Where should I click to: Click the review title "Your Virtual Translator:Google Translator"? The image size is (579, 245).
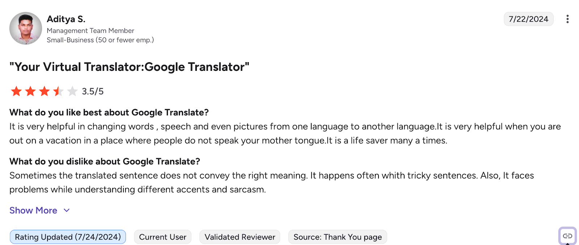pyautogui.click(x=129, y=67)
